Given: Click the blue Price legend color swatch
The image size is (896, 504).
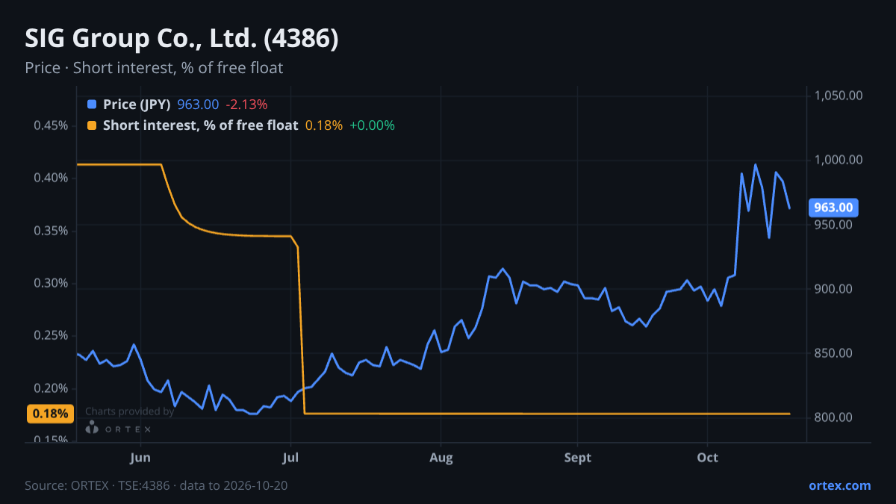Looking at the screenshot, I should [x=92, y=105].
